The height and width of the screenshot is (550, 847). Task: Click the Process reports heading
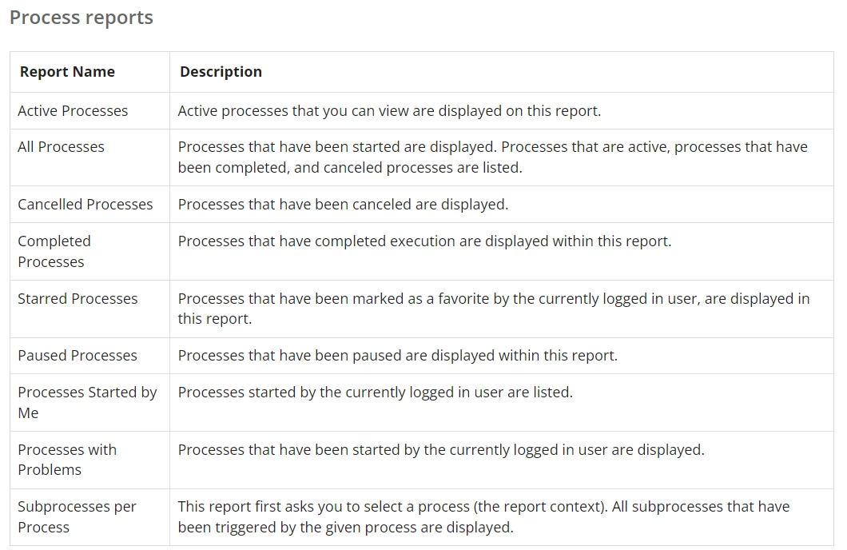click(x=82, y=18)
